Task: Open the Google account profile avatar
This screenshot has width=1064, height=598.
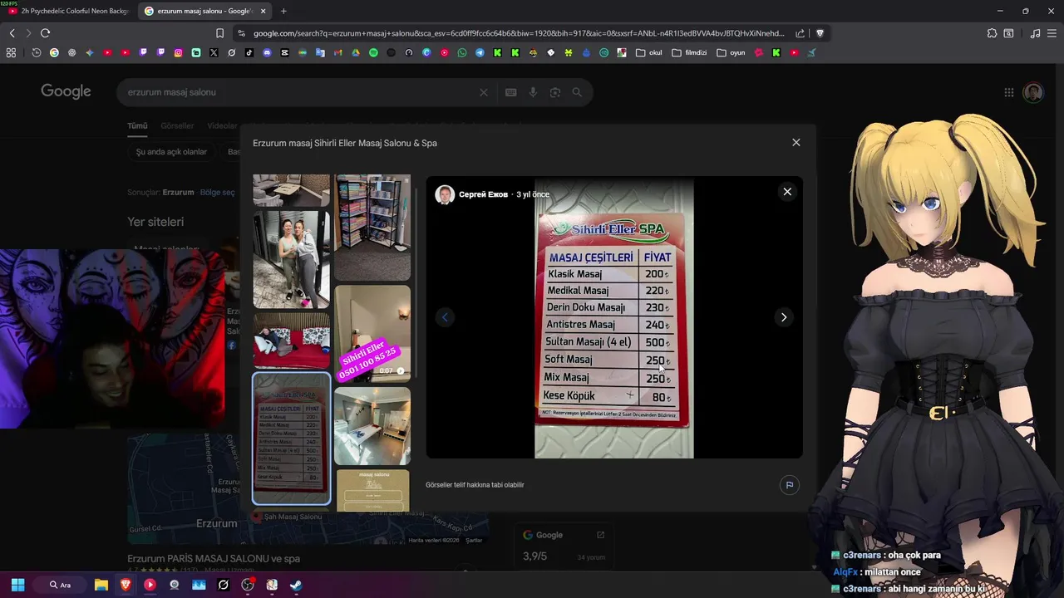Action: pos(1033,92)
